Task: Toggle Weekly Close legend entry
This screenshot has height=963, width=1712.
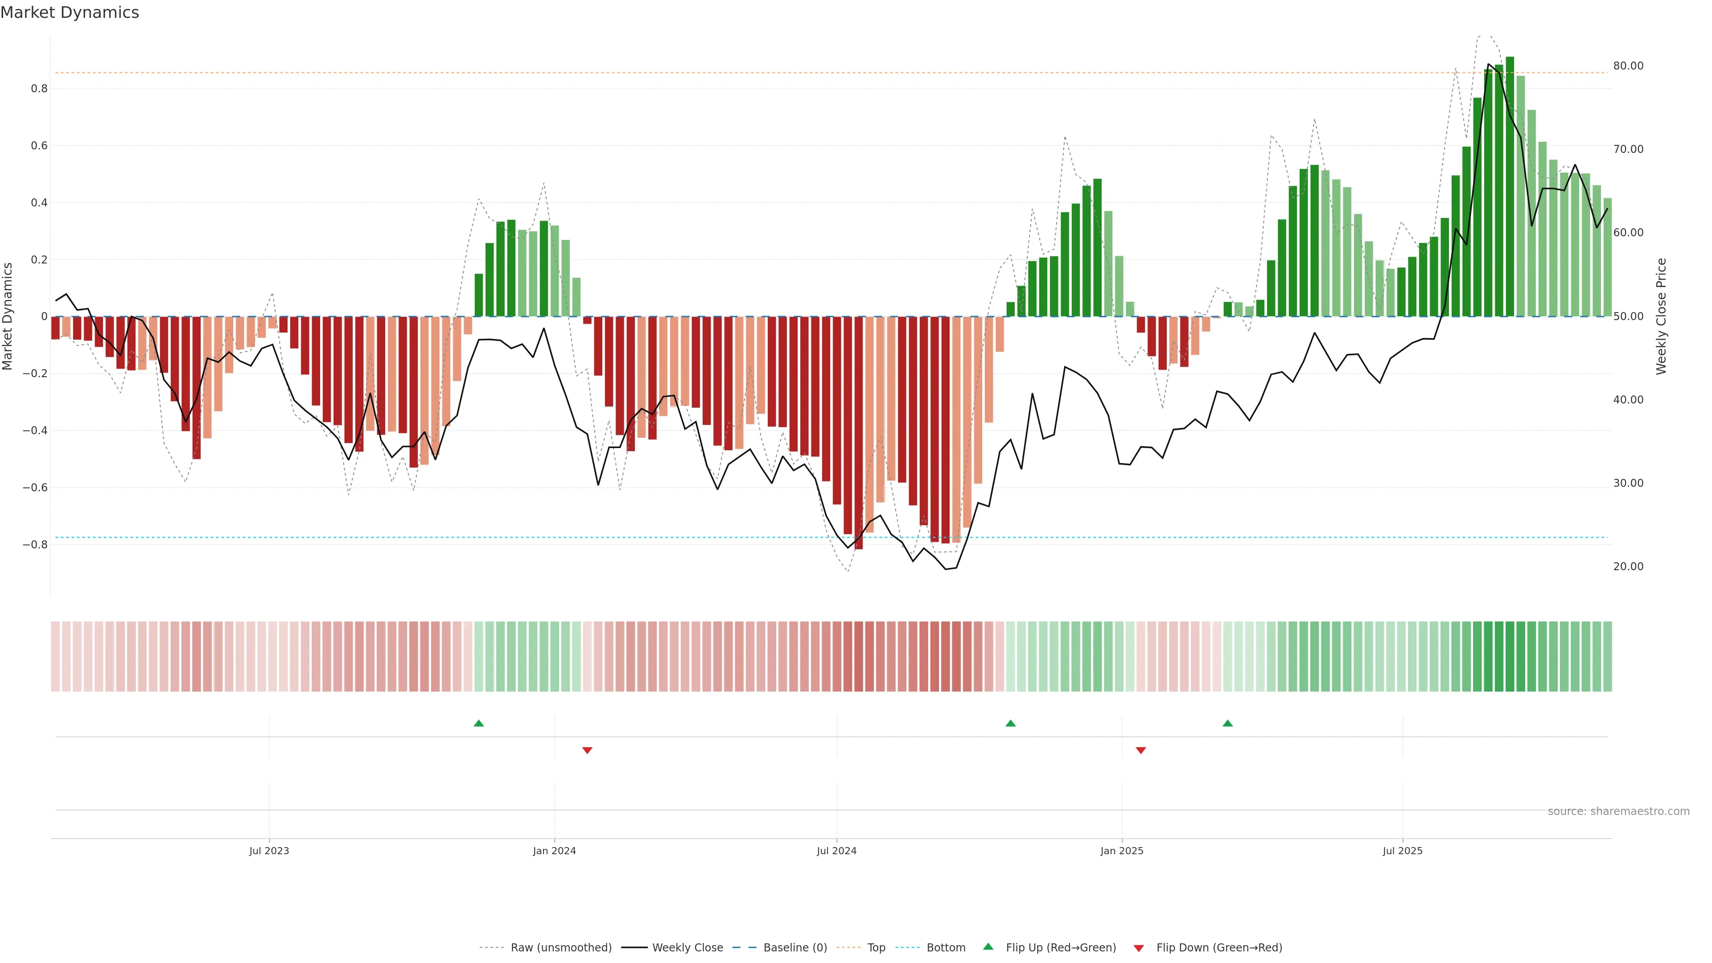Action: tap(687, 948)
